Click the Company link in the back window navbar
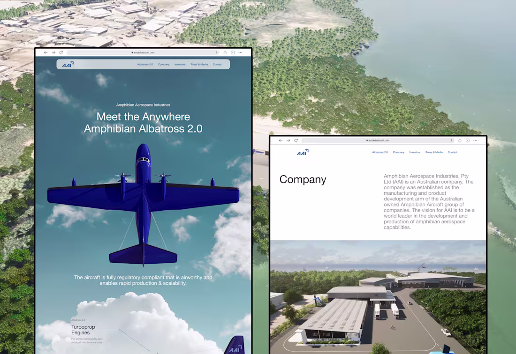Viewport: 516px width, 354px height. (398, 152)
